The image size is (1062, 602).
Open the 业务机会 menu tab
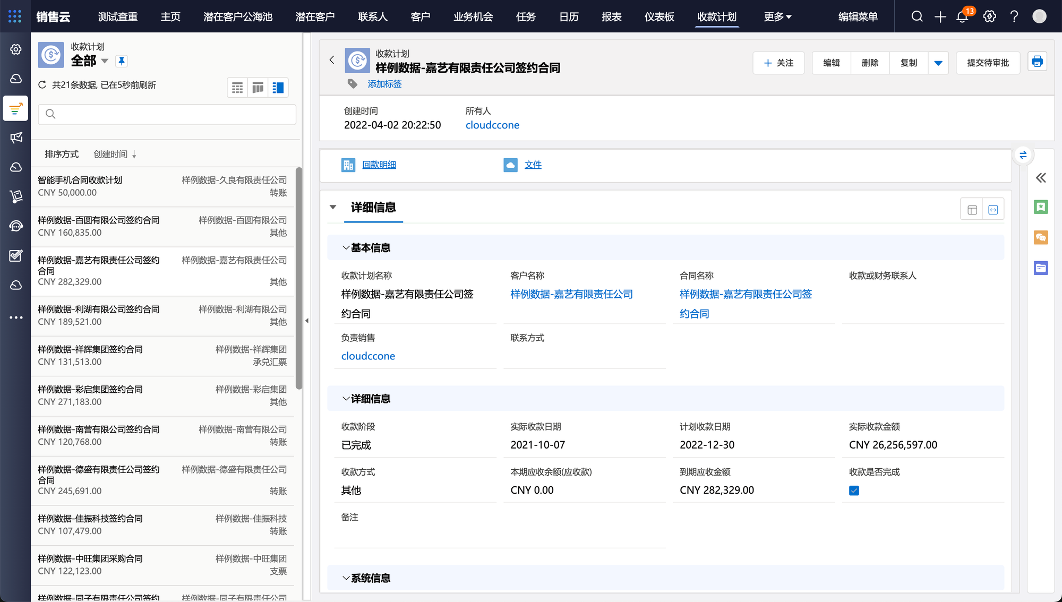473,17
